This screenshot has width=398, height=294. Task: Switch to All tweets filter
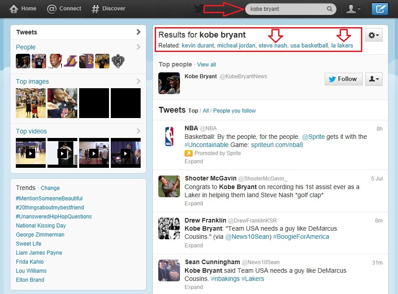(x=206, y=111)
